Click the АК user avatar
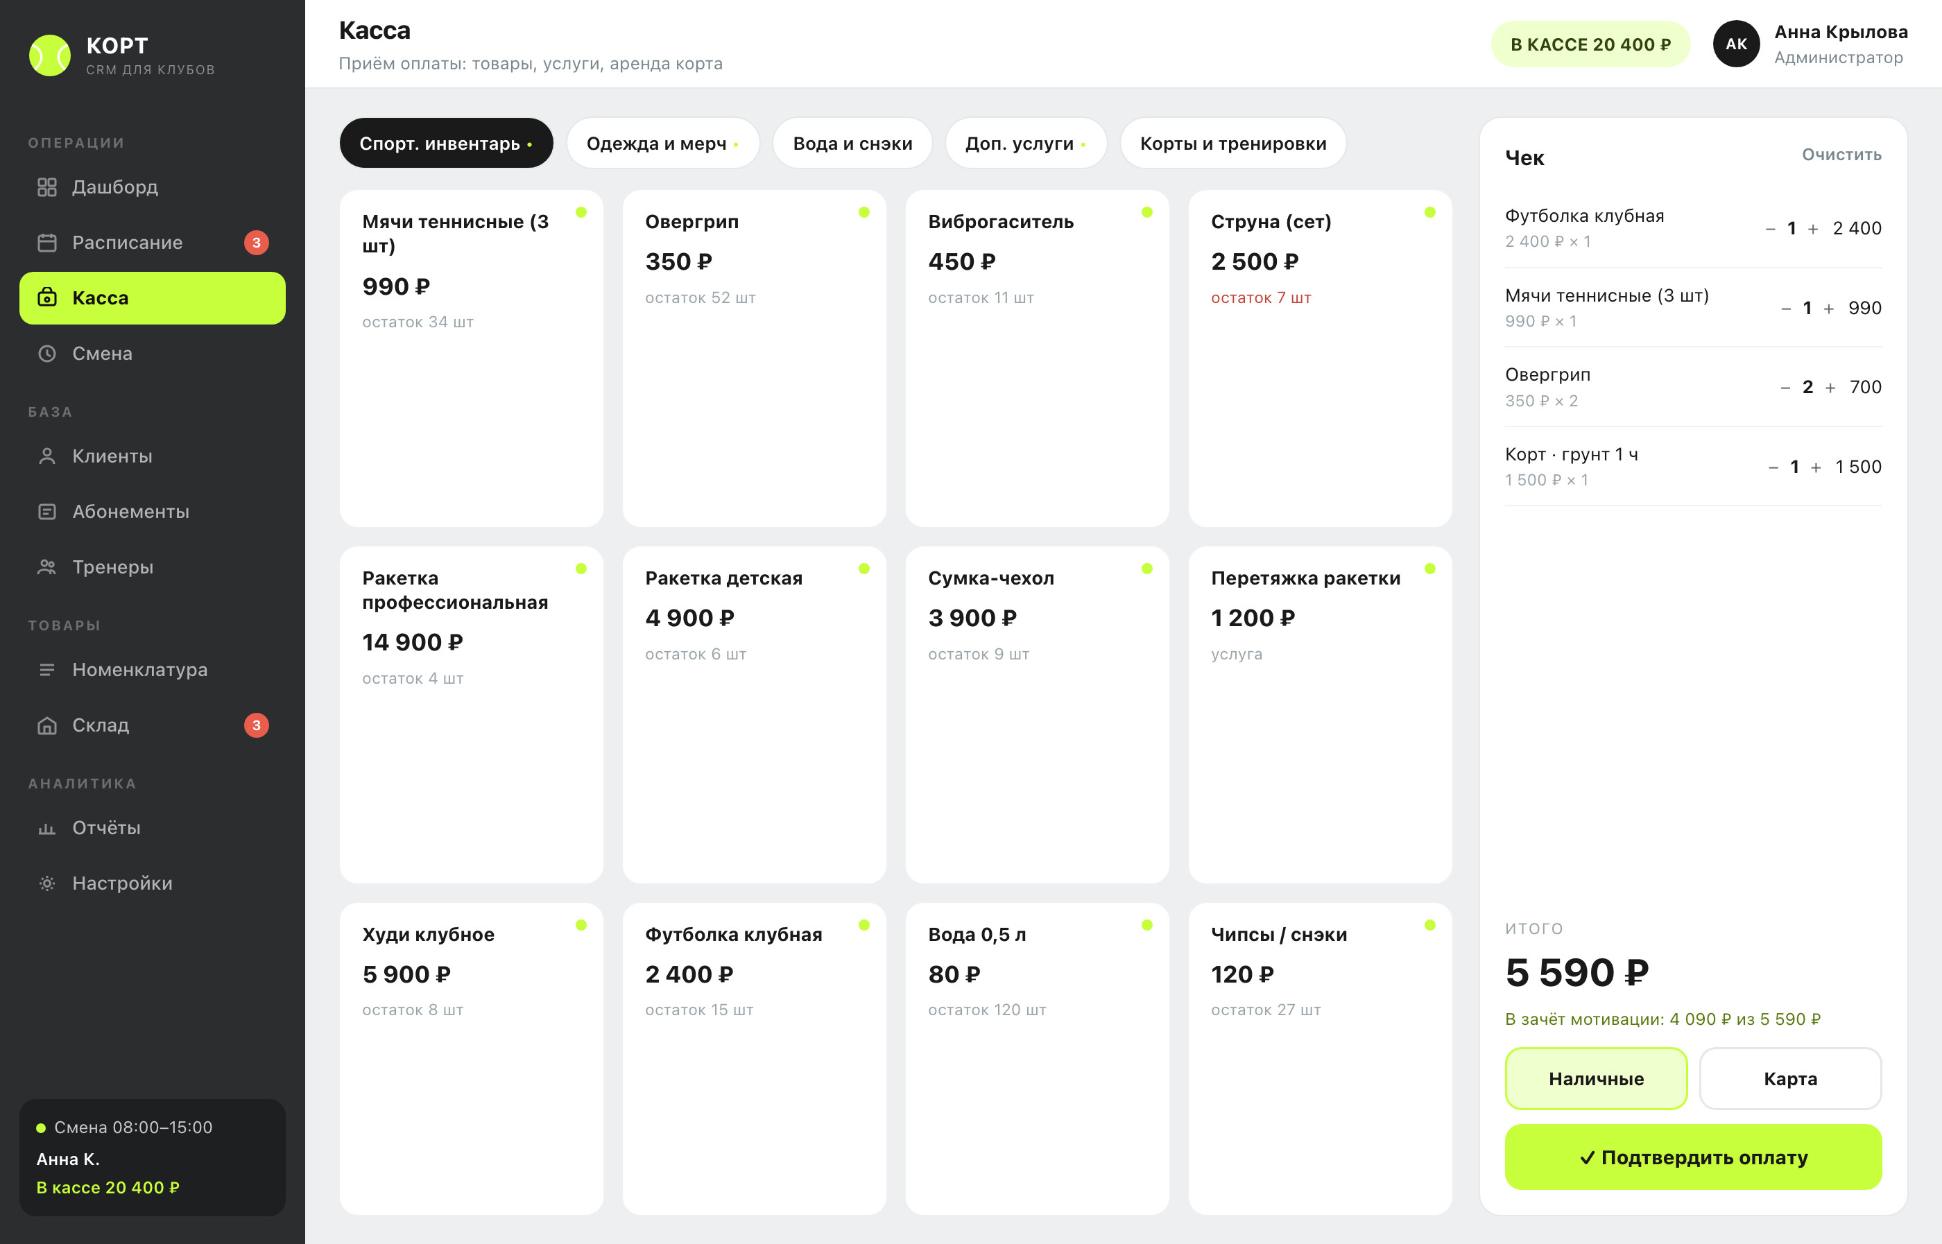 (1736, 44)
